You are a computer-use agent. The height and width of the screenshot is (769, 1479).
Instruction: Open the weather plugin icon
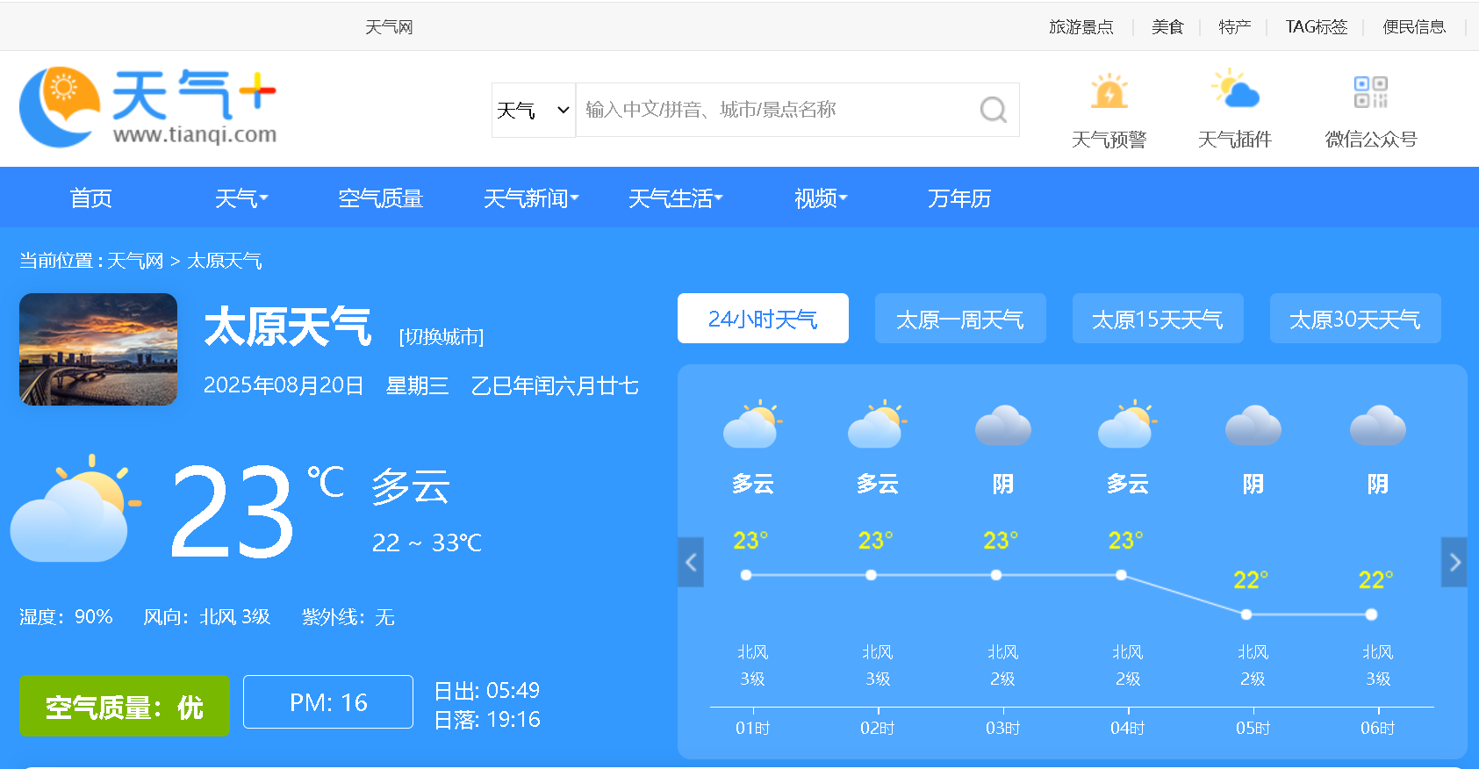1234,90
